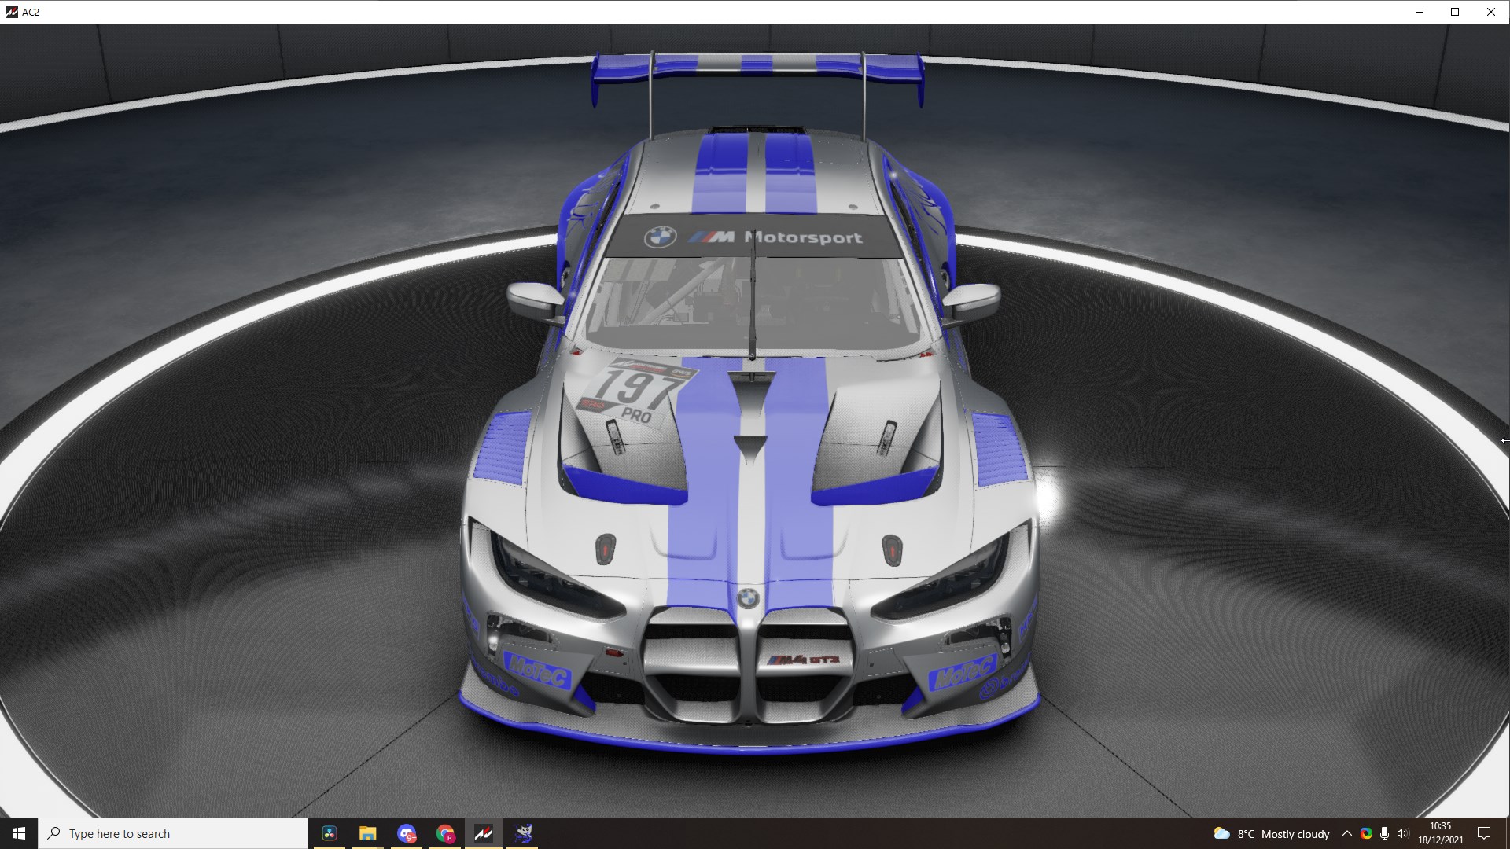Click the AC2 window title bar icon
This screenshot has height=849, width=1510.
click(x=11, y=12)
